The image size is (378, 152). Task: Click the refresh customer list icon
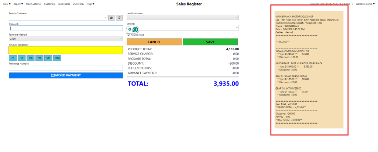[119, 17]
